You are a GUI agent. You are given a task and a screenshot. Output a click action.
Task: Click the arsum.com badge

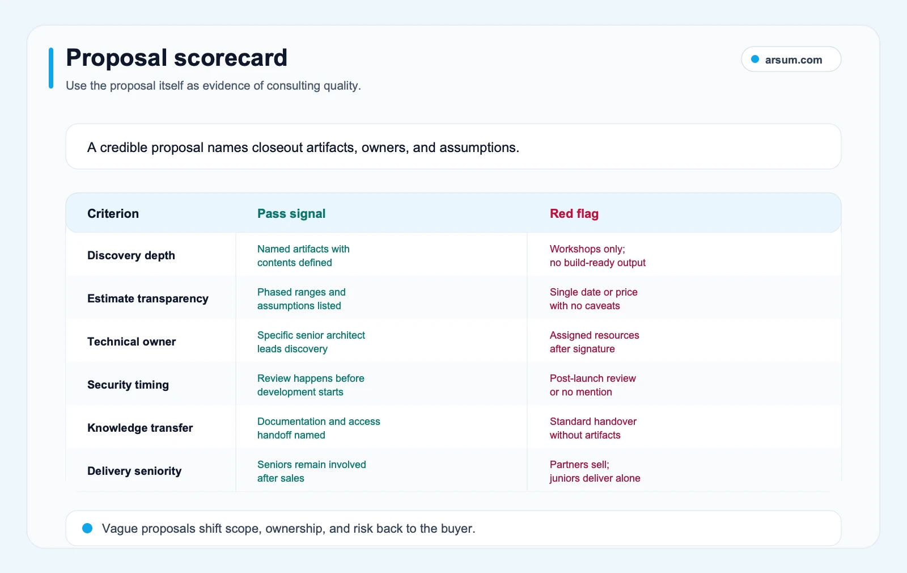click(x=791, y=59)
